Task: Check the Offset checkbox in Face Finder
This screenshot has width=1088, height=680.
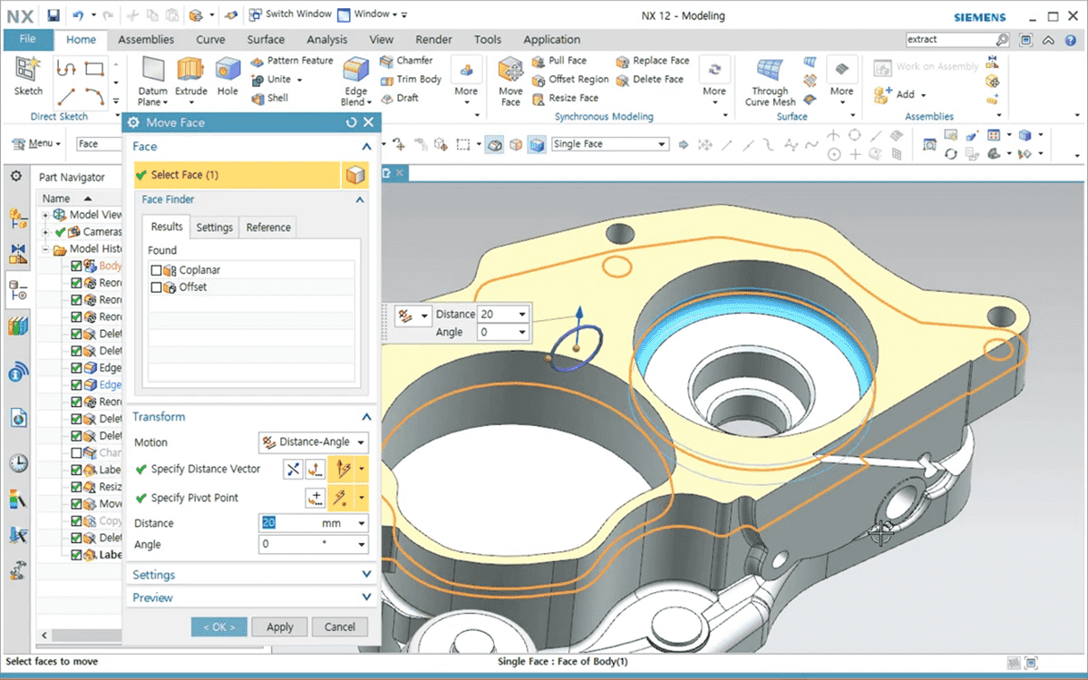Action: point(157,287)
